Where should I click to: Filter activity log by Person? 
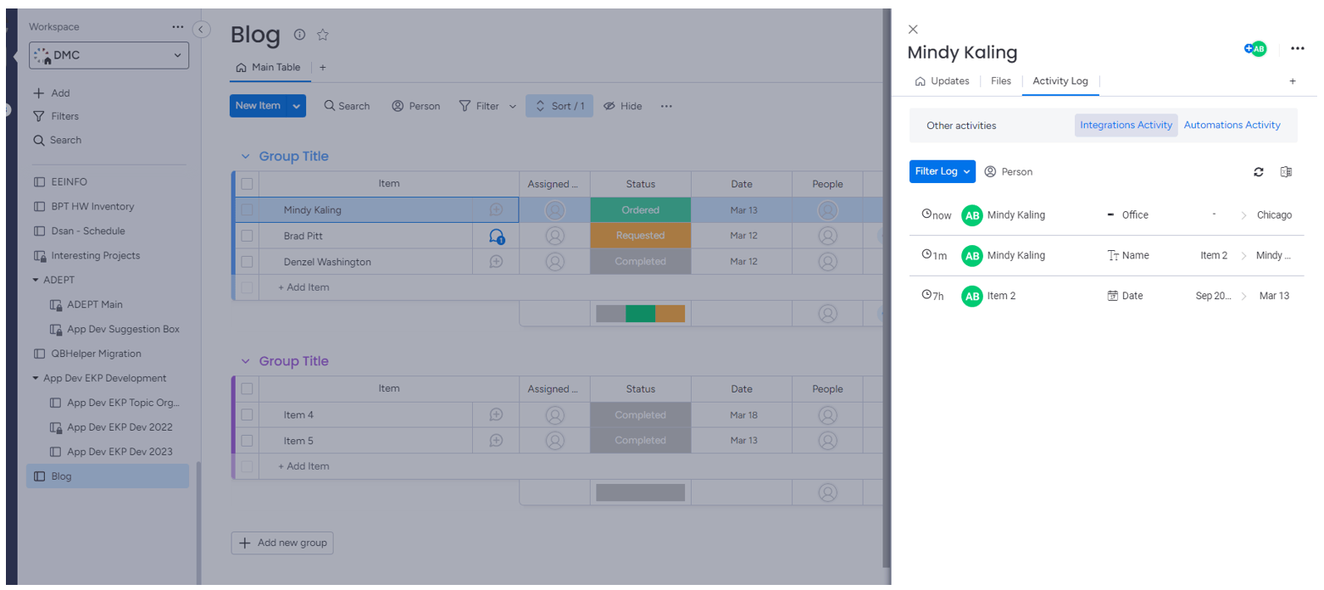point(1009,171)
